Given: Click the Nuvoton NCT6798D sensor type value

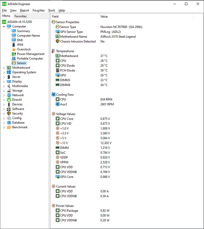Looking at the screenshot, I should pyautogui.click(x=121, y=27).
